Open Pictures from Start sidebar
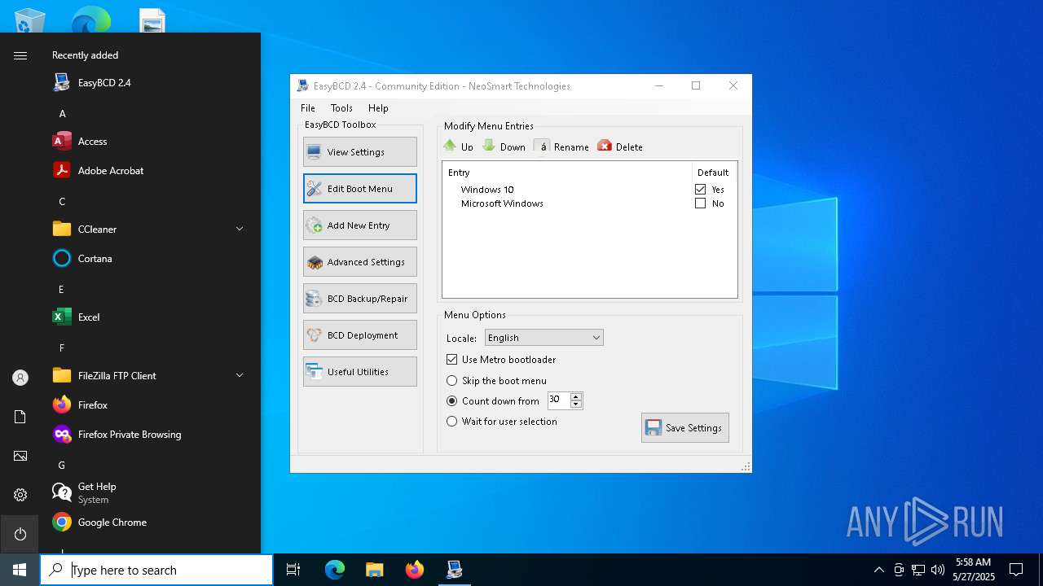Viewport: 1043px width, 586px height. click(x=20, y=456)
